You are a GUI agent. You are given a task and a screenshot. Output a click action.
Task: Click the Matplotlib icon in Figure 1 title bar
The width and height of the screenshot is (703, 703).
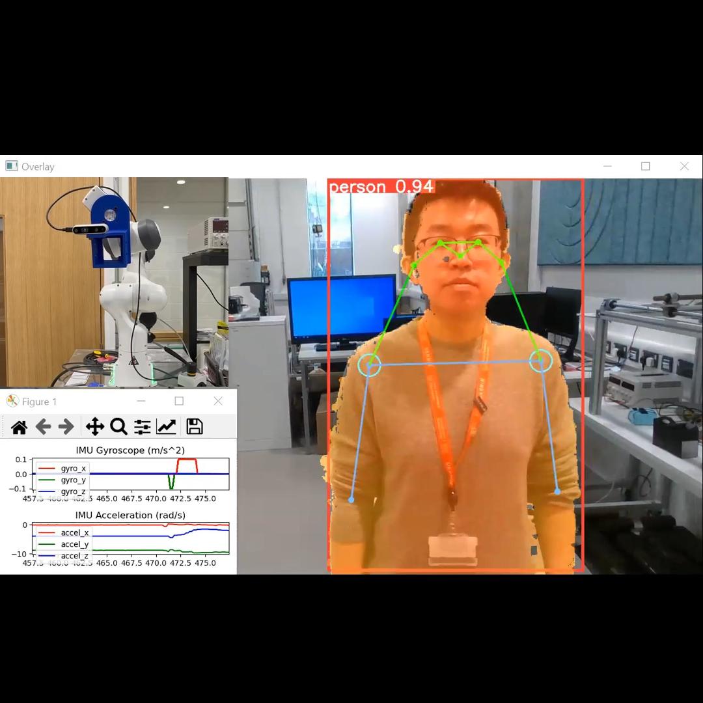12,402
